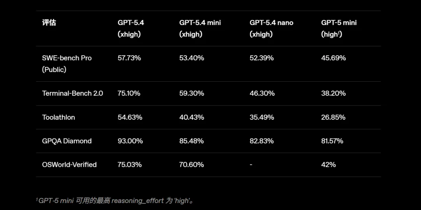The width and height of the screenshot is (421, 210).
Task: Select the 45.69% SWE-bench score
Action: tap(333, 58)
